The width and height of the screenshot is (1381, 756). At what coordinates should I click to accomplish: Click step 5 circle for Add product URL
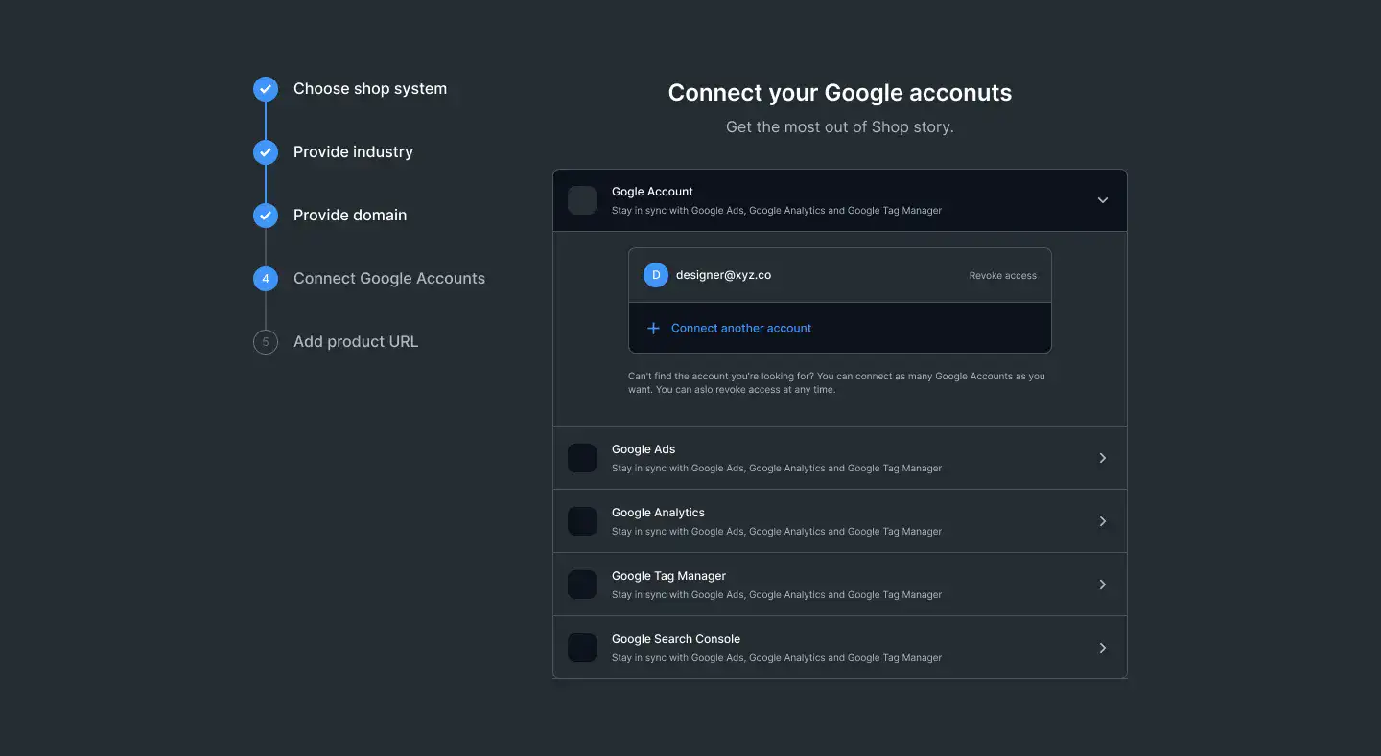(266, 342)
